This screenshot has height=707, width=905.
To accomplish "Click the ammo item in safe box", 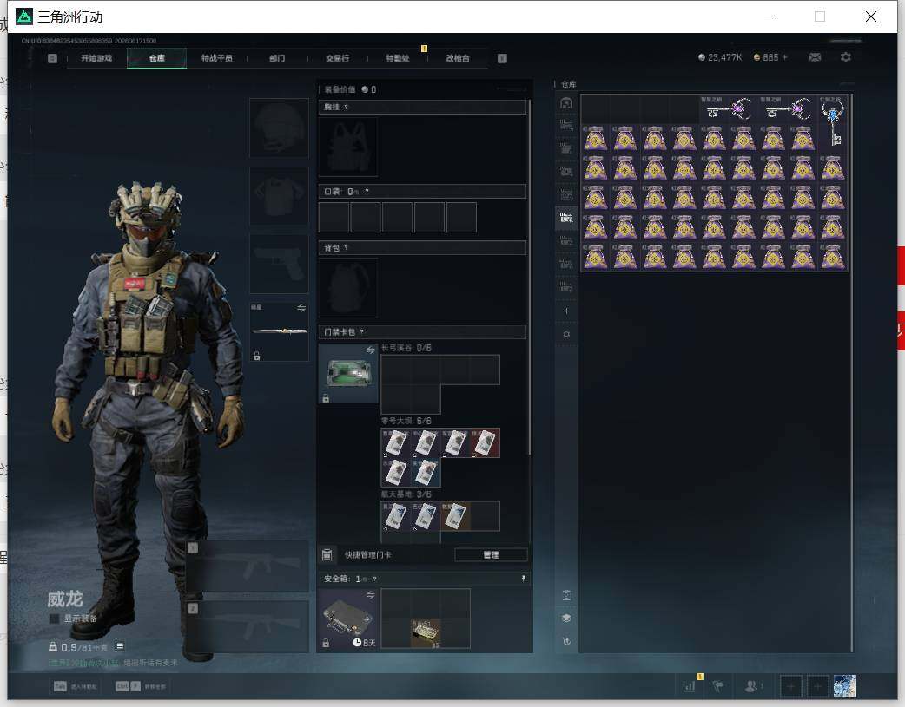I will tap(426, 633).
